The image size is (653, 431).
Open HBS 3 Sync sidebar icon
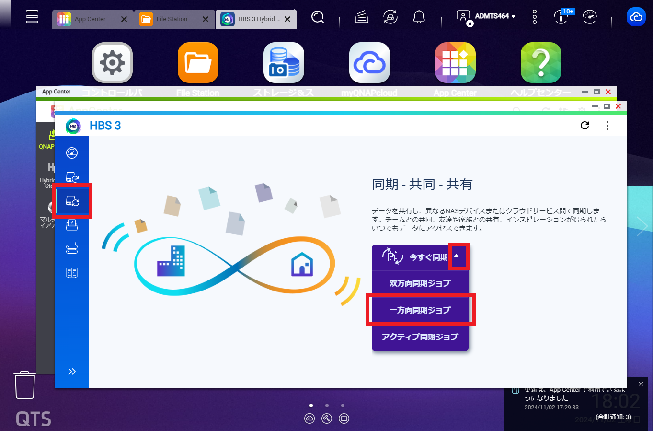tap(72, 201)
